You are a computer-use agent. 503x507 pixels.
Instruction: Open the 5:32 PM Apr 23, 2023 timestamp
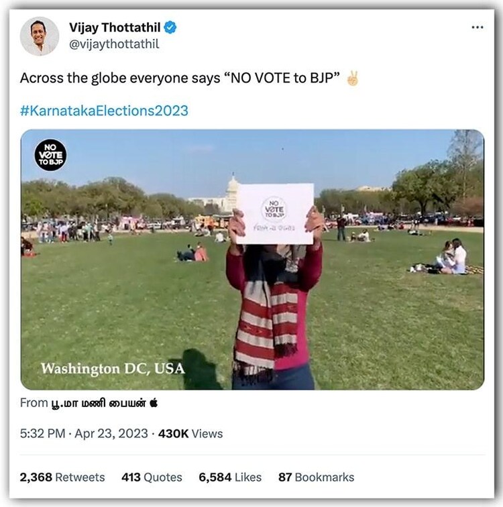click(84, 433)
